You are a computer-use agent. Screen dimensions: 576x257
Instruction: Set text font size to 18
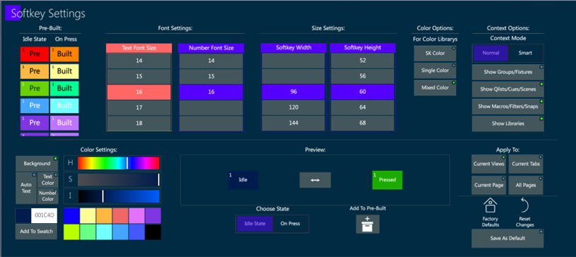(x=139, y=123)
